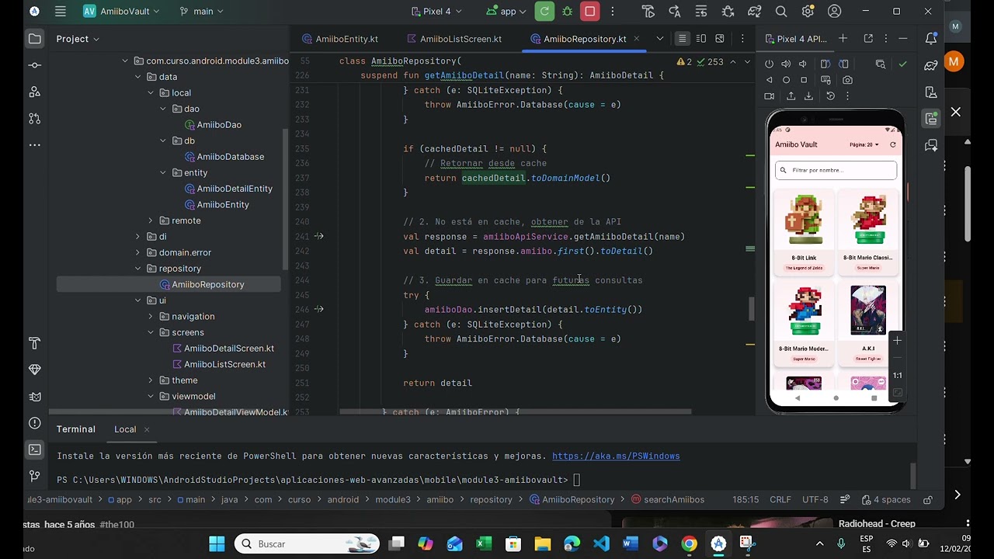
Task: Rotate the emulator left
Action: pyautogui.click(x=825, y=64)
